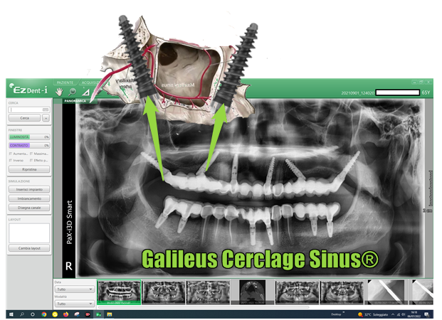The height and width of the screenshot is (320, 442).
Task: Click the Imbiancamento button
Action: point(29,198)
